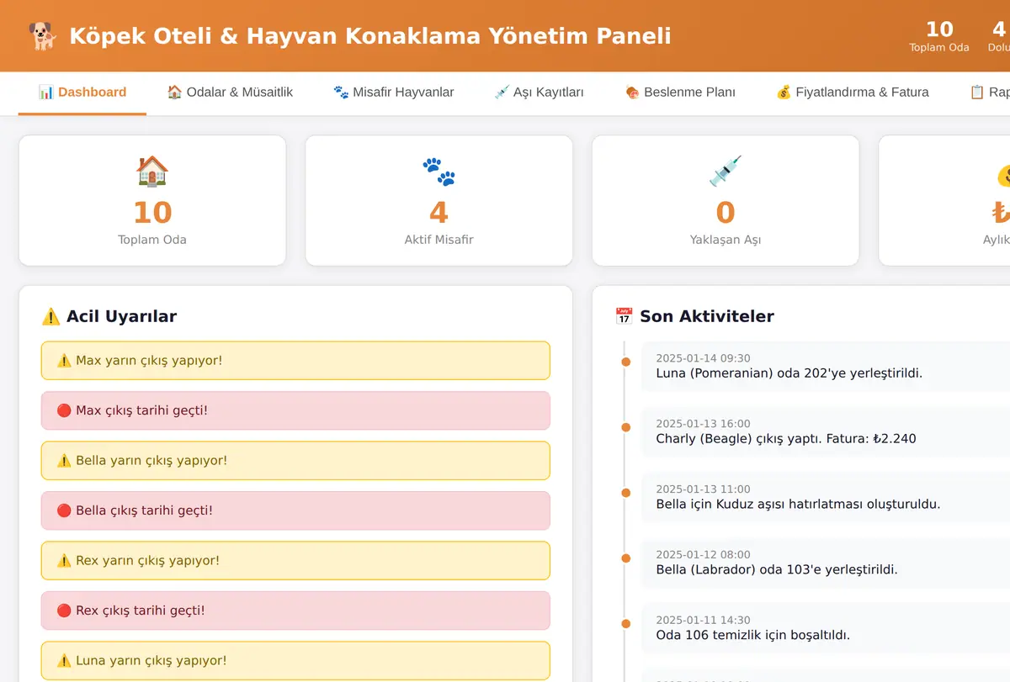The width and height of the screenshot is (1010, 682).
Task: Click warning icon in Luna yarın çıkış alert
Action: click(x=64, y=661)
